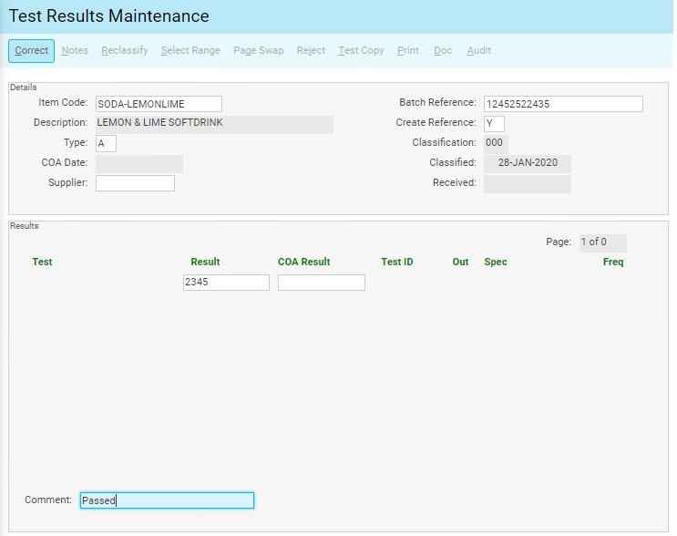Click the Result column header
The width and height of the screenshot is (677, 536).
(x=205, y=262)
